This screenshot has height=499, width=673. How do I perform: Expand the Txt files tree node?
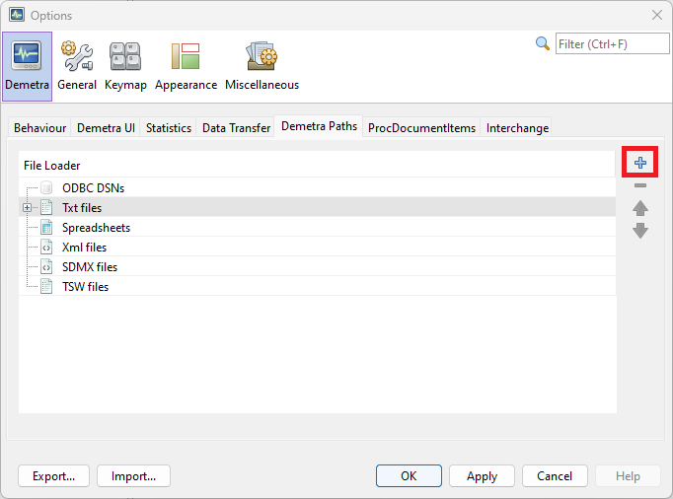28,208
